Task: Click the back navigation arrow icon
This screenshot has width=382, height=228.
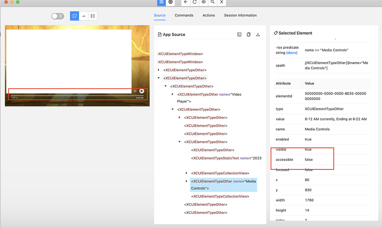Action: click(185, 3)
